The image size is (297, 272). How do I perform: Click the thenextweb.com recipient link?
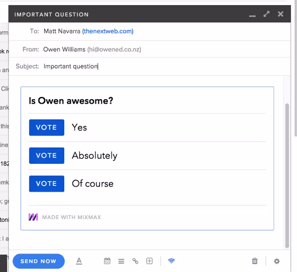pos(108,31)
